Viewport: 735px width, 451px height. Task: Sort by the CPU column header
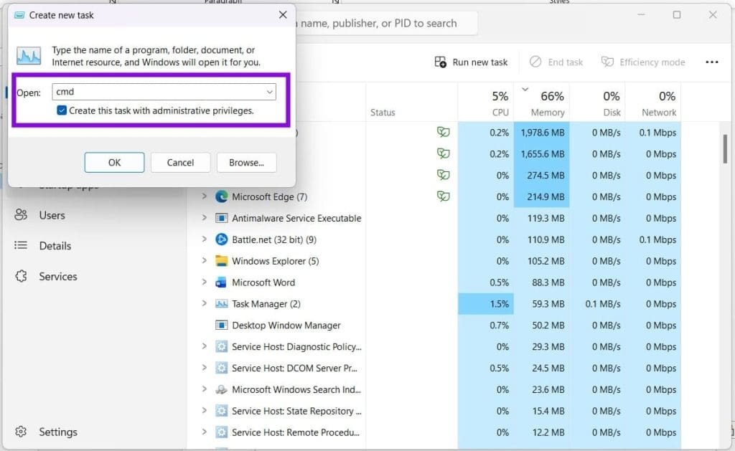486,102
